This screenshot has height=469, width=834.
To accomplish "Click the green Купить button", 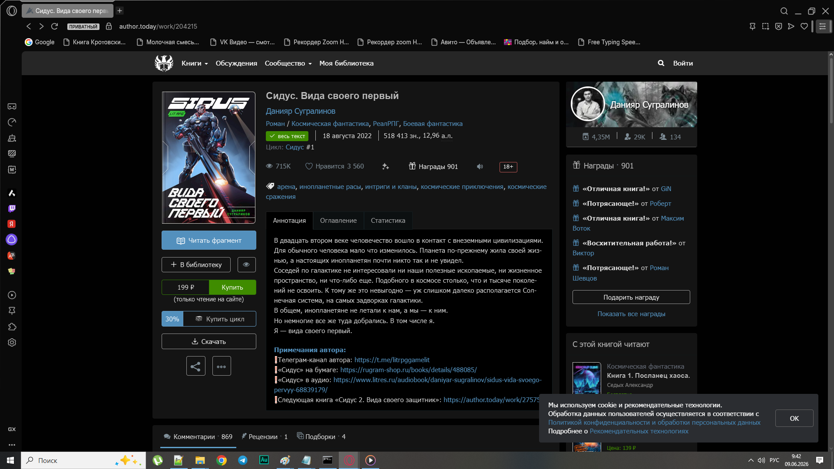I will point(232,287).
